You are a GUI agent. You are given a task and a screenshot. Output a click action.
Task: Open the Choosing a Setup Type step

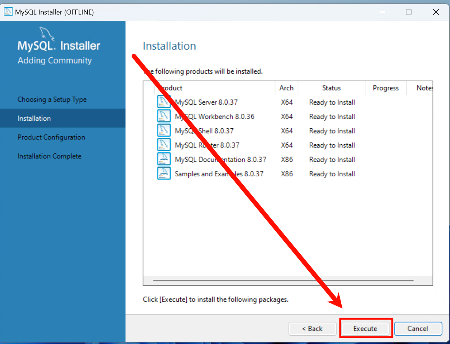click(x=52, y=99)
